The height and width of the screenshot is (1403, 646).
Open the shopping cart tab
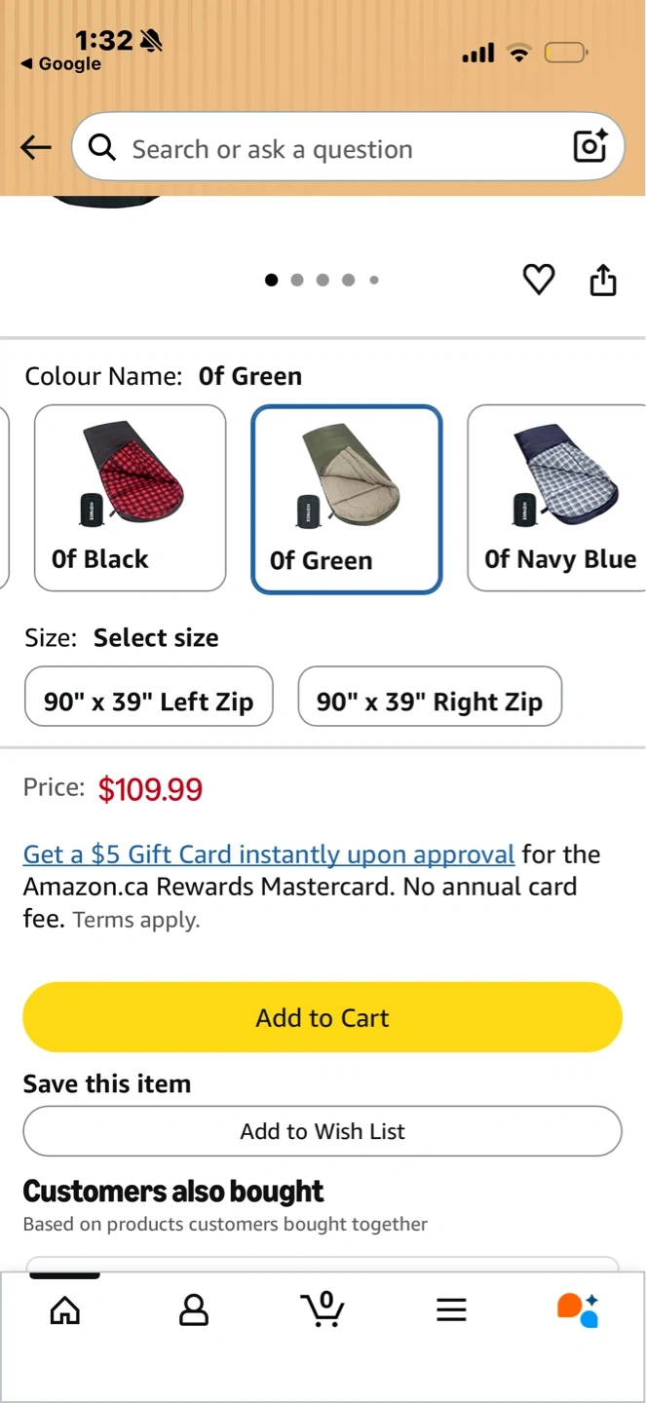tap(323, 1309)
